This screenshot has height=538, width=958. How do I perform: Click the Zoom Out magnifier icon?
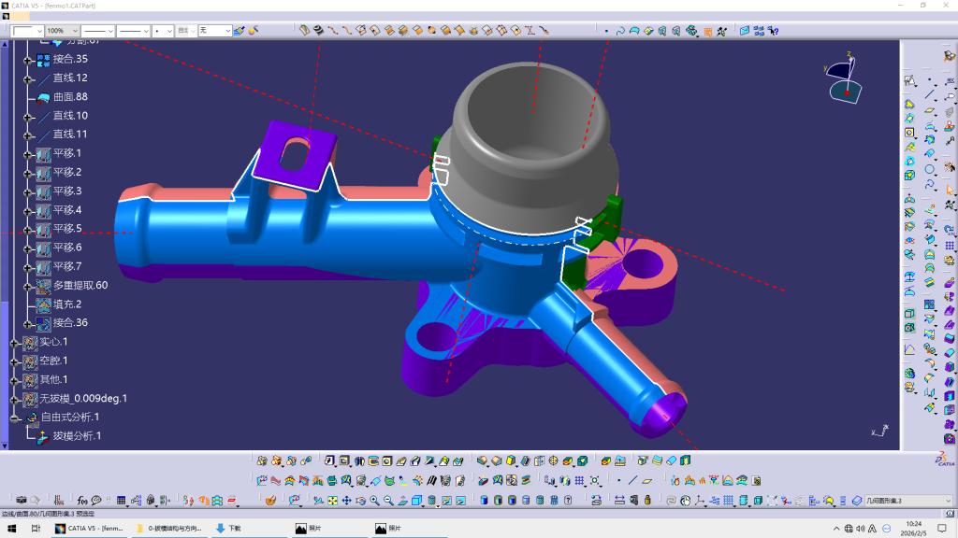tap(388, 501)
